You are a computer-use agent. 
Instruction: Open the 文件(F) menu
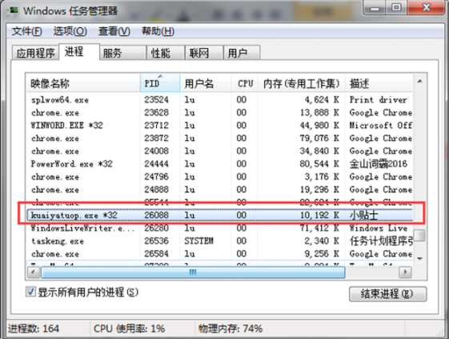(x=27, y=31)
